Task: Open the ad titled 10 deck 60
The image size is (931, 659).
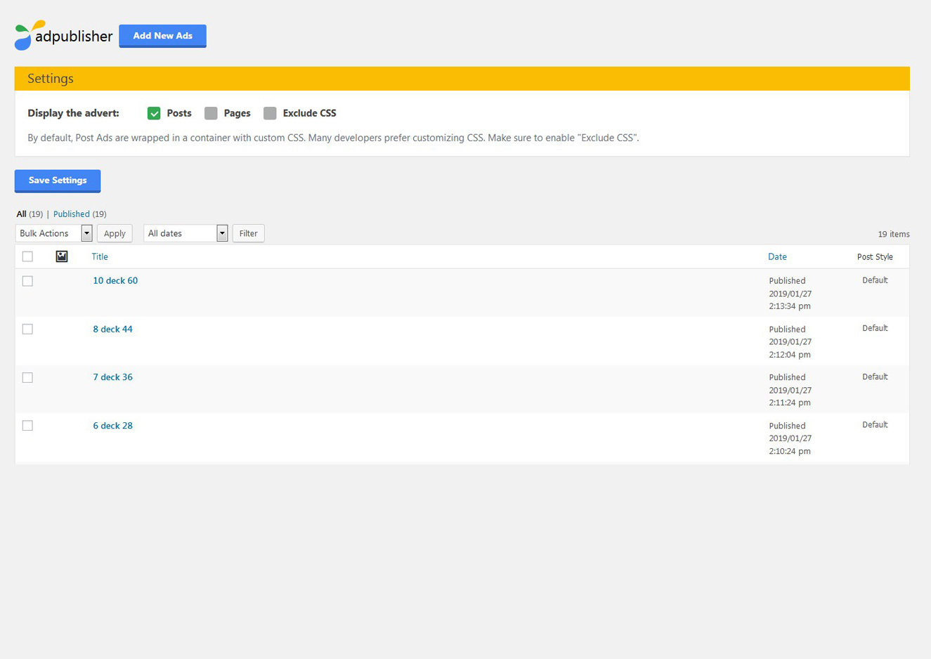Action: tap(115, 280)
